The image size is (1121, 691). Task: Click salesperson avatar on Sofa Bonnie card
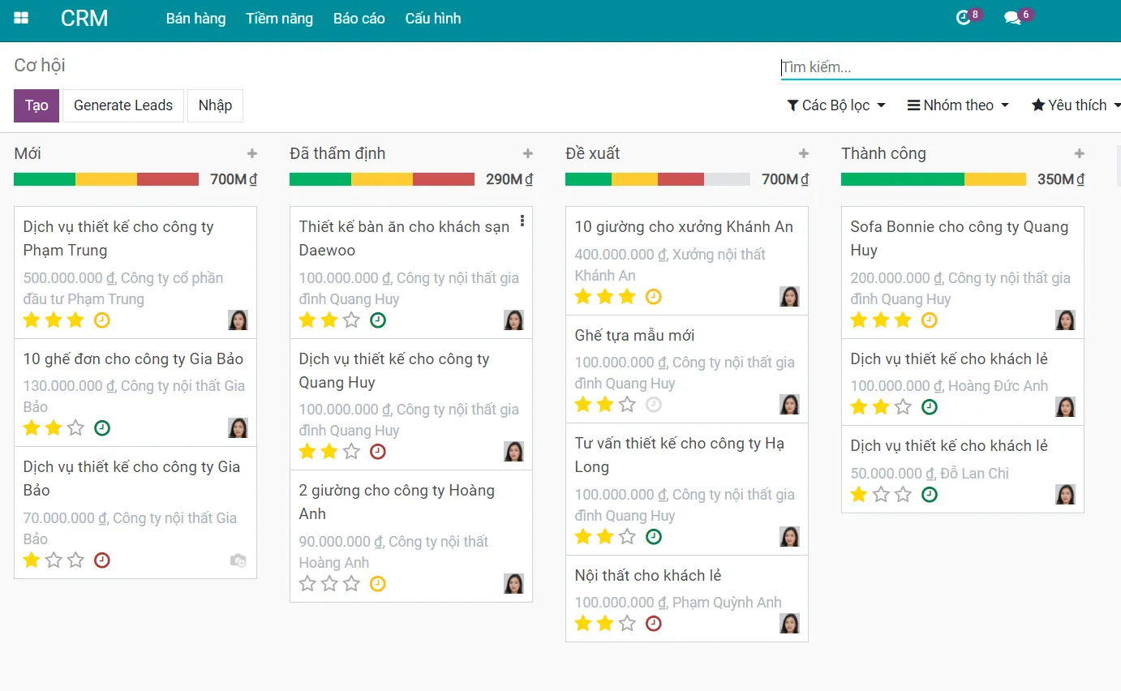coord(1065,320)
